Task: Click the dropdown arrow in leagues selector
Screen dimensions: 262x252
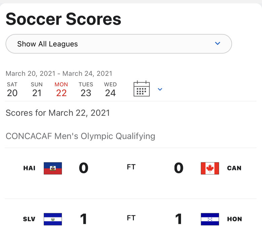Action: coord(218,43)
